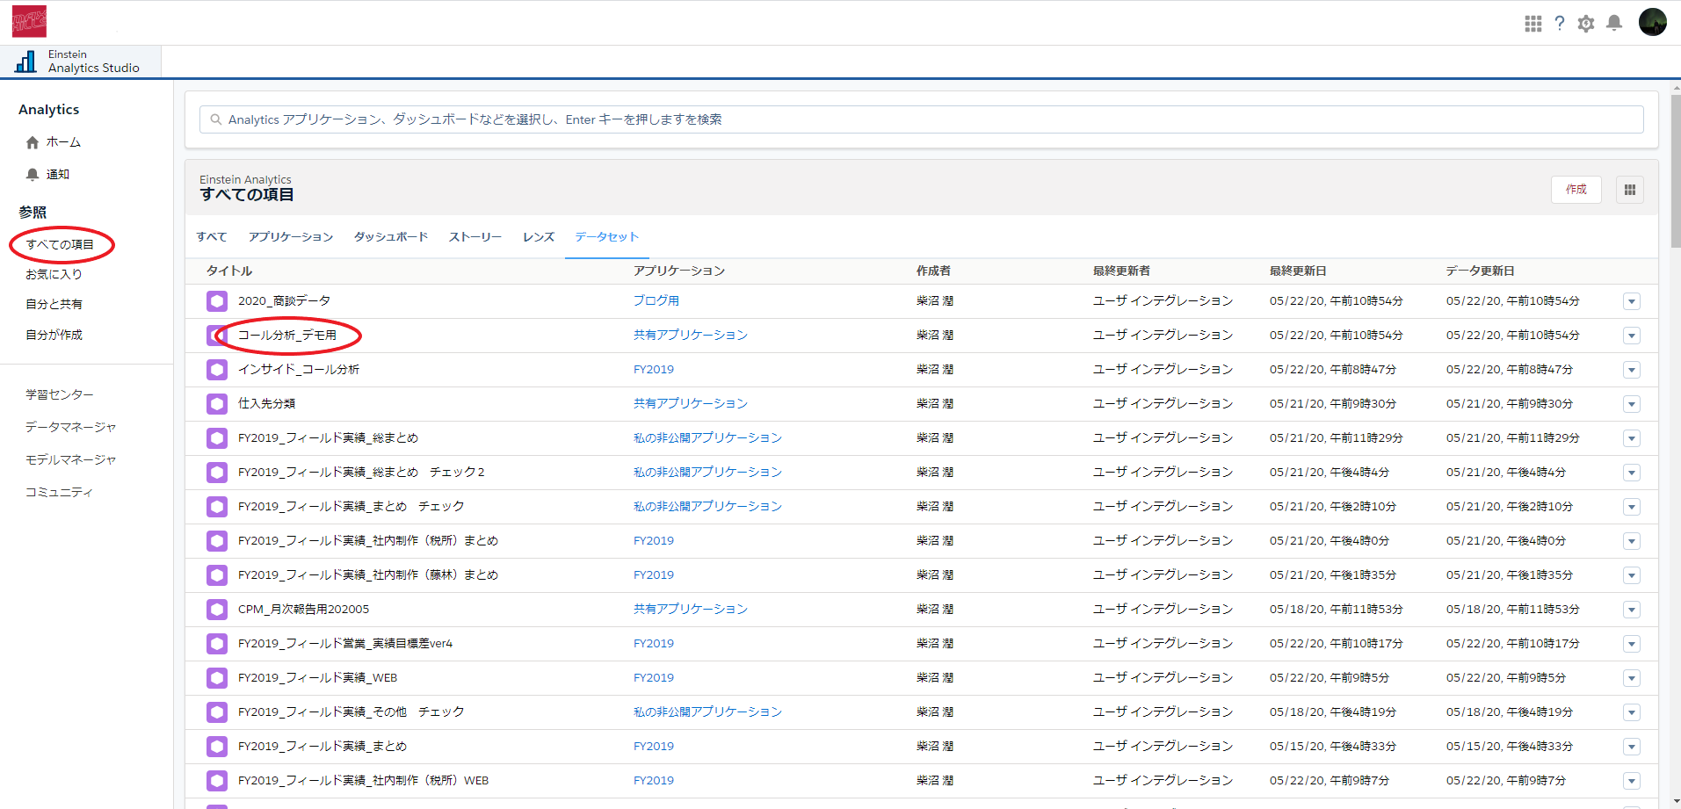
Task: Click the help question mark icon
Action: 1559,24
